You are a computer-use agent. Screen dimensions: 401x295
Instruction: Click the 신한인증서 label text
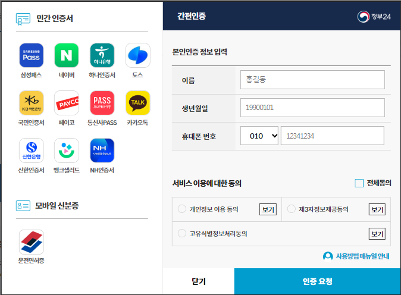(31, 170)
